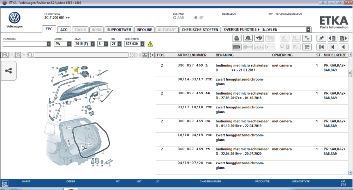Expand the OVERIGE FUNCTIES menu
The height and width of the screenshot is (190, 353).
(241, 30)
